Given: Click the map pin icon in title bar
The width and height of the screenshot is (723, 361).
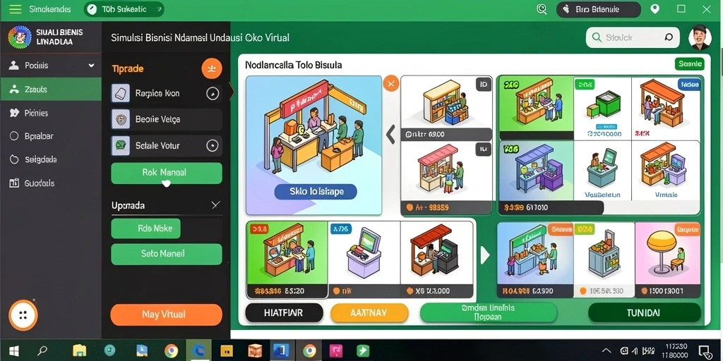Looking at the screenshot, I should [x=655, y=8].
